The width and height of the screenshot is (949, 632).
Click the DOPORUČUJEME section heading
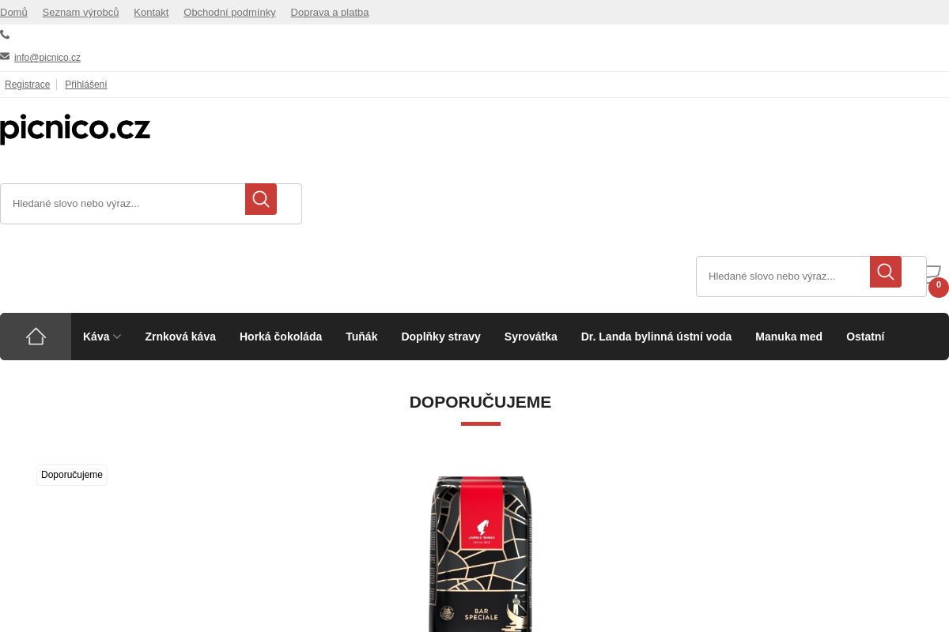click(x=480, y=402)
